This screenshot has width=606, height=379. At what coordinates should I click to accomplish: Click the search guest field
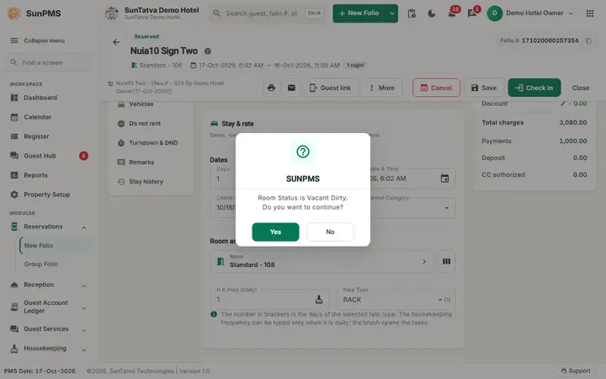(268, 13)
